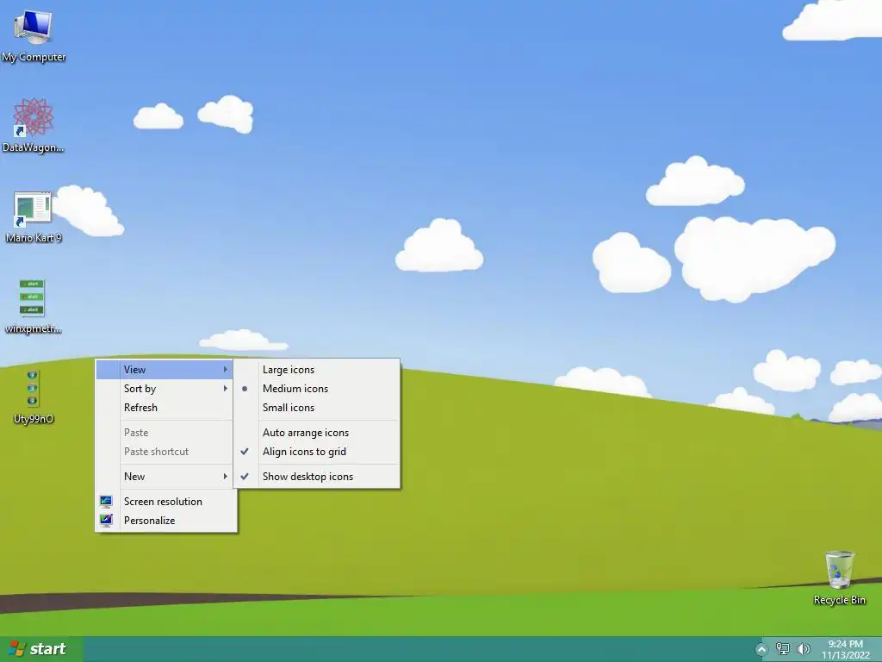The image size is (882, 662).
Task: Enable Auto arrange icons
Action: coord(317,433)
